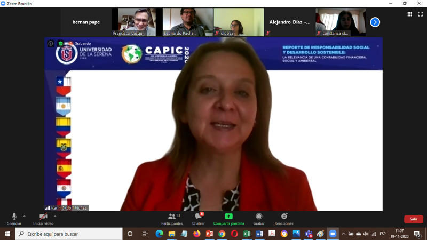
Task: Select dlopez video thumbnail
Action: (x=239, y=22)
